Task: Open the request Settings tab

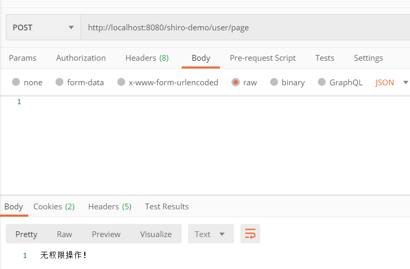Action: pos(368,58)
